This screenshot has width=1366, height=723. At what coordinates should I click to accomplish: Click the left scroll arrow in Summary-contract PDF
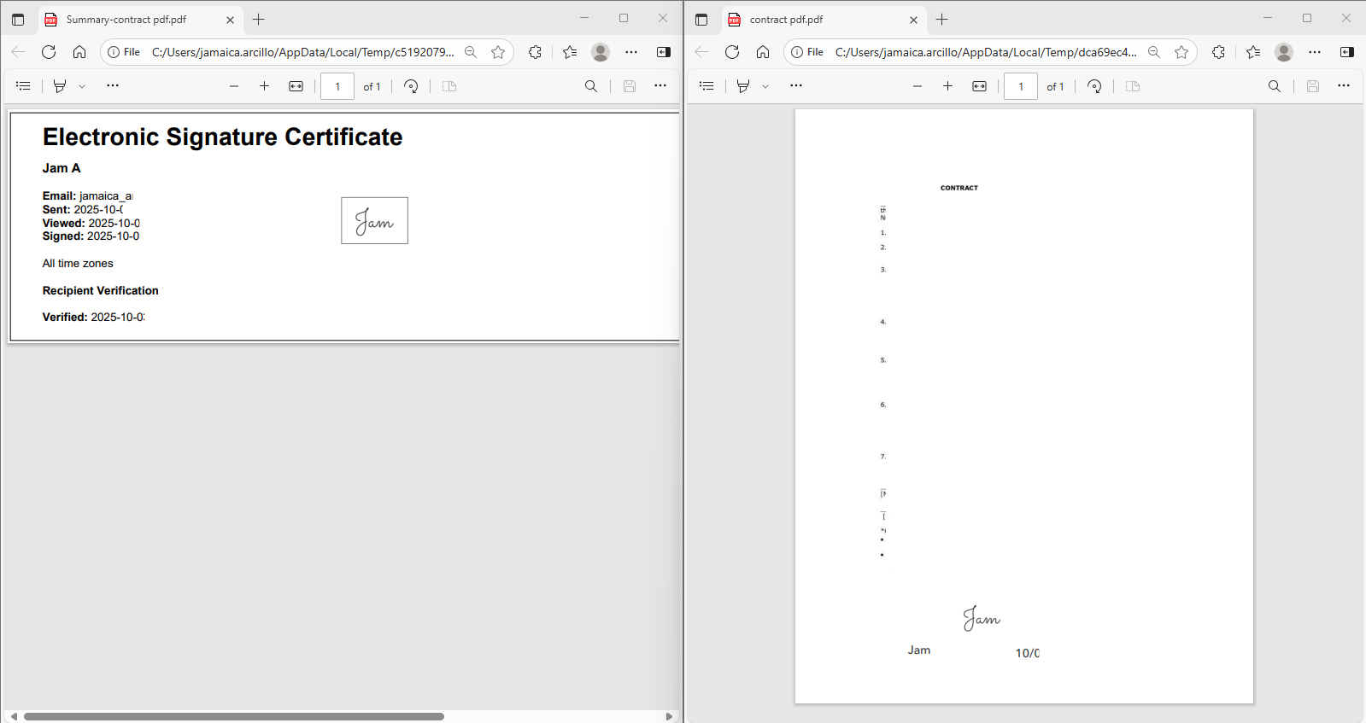click(x=14, y=716)
